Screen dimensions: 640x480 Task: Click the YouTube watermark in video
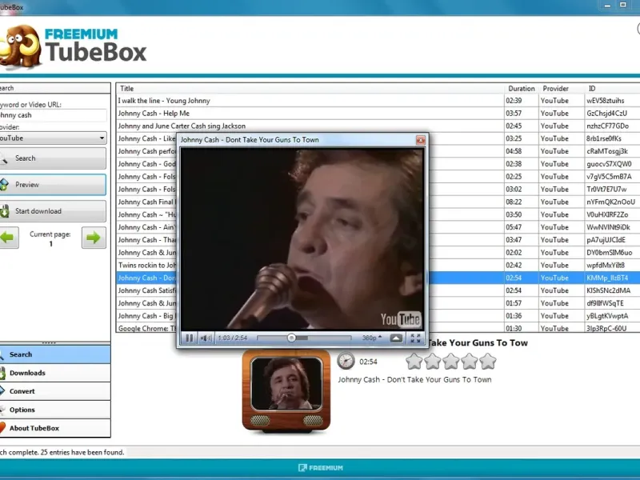[x=401, y=319]
